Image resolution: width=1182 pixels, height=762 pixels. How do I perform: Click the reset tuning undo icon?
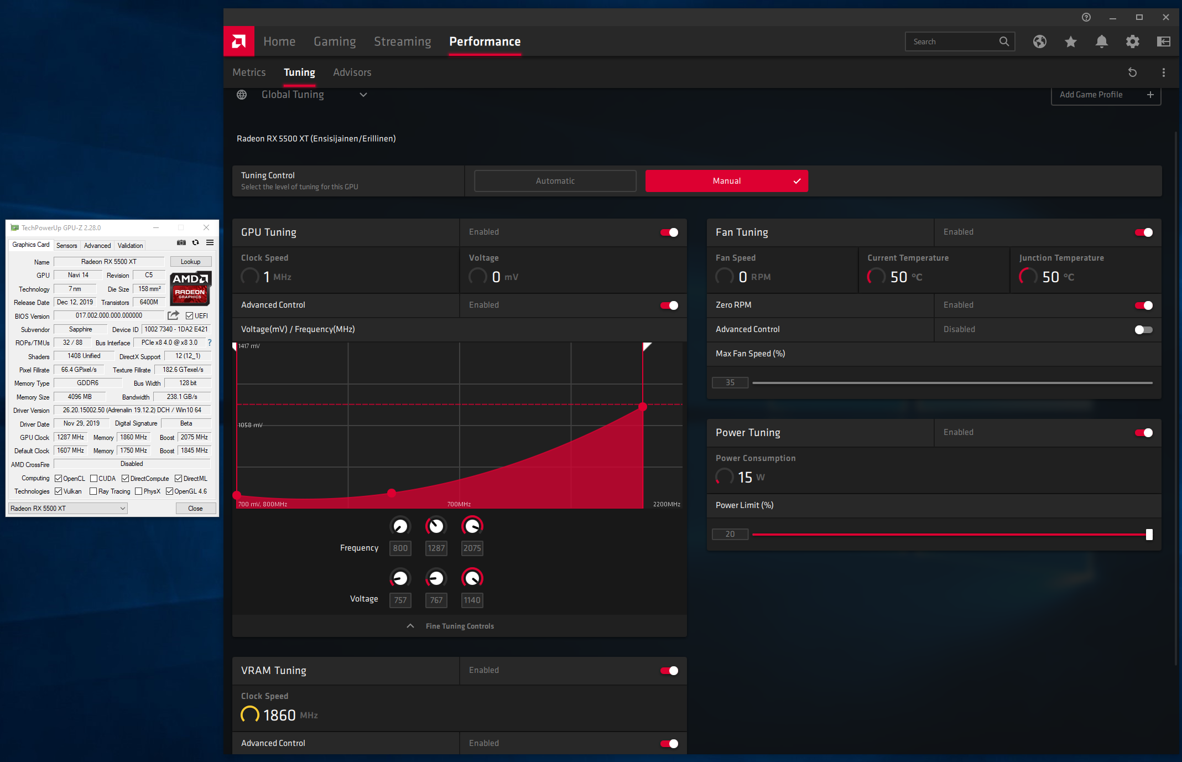1132,72
